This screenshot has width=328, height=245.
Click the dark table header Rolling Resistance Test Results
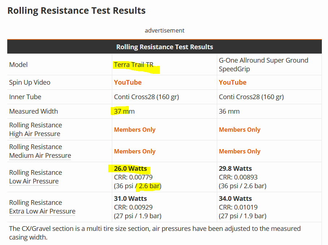(x=164, y=47)
